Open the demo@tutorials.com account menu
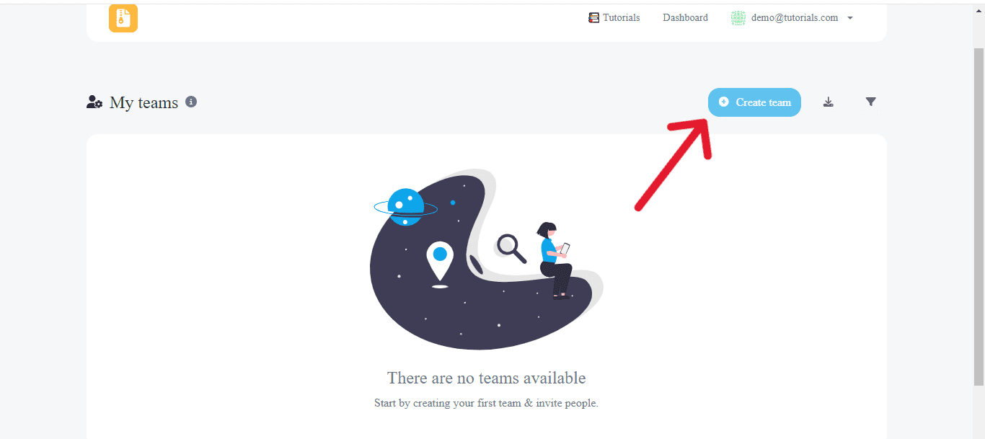This screenshot has height=439, width=985. click(x=792, y=18)
